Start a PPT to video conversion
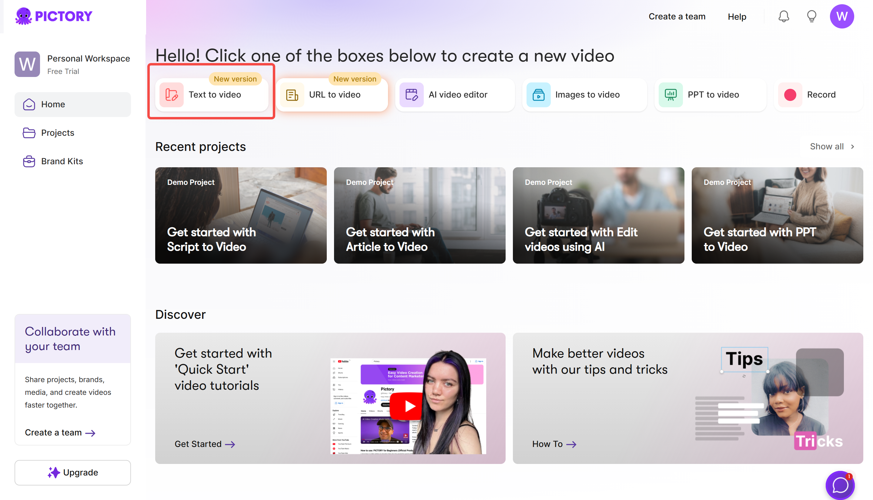Viewport: 873px width, 500px height. pos(710,95)
